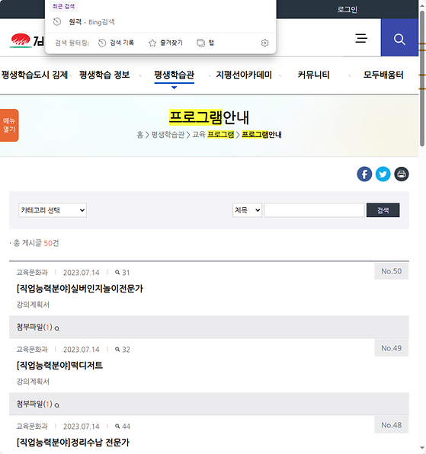Open 메뉴 열기 orange side button
The height and width of the screenshot is (454, 426).
pyautogui.click(x=9, y=125)
